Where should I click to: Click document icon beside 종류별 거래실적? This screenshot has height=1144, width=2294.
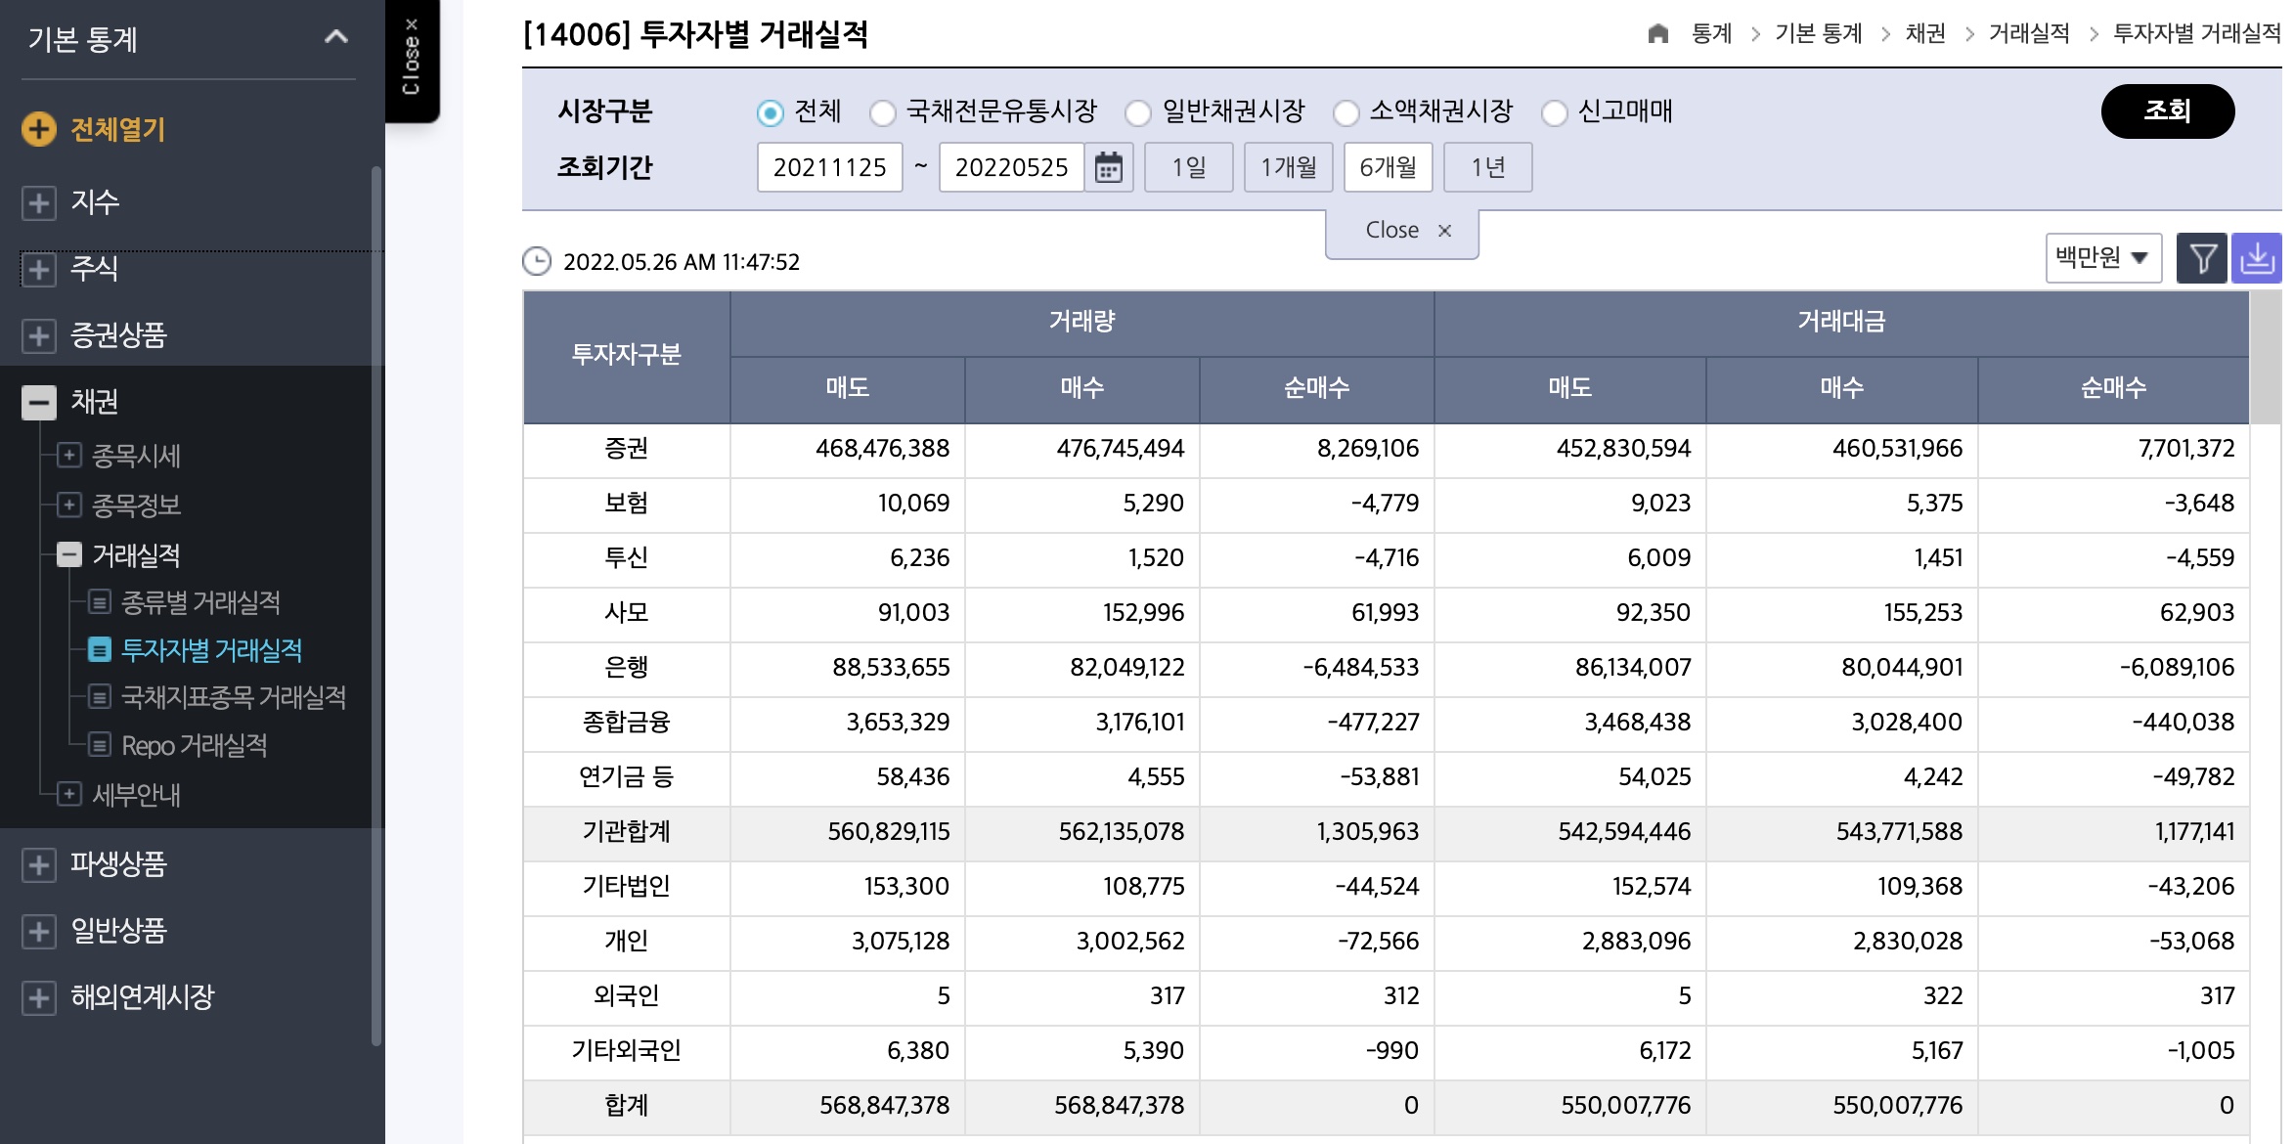click(100, 601)
